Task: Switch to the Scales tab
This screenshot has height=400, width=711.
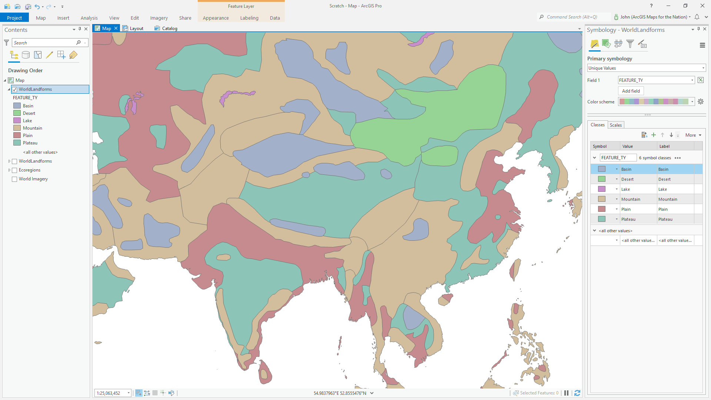Action: [x=615, y=125]
